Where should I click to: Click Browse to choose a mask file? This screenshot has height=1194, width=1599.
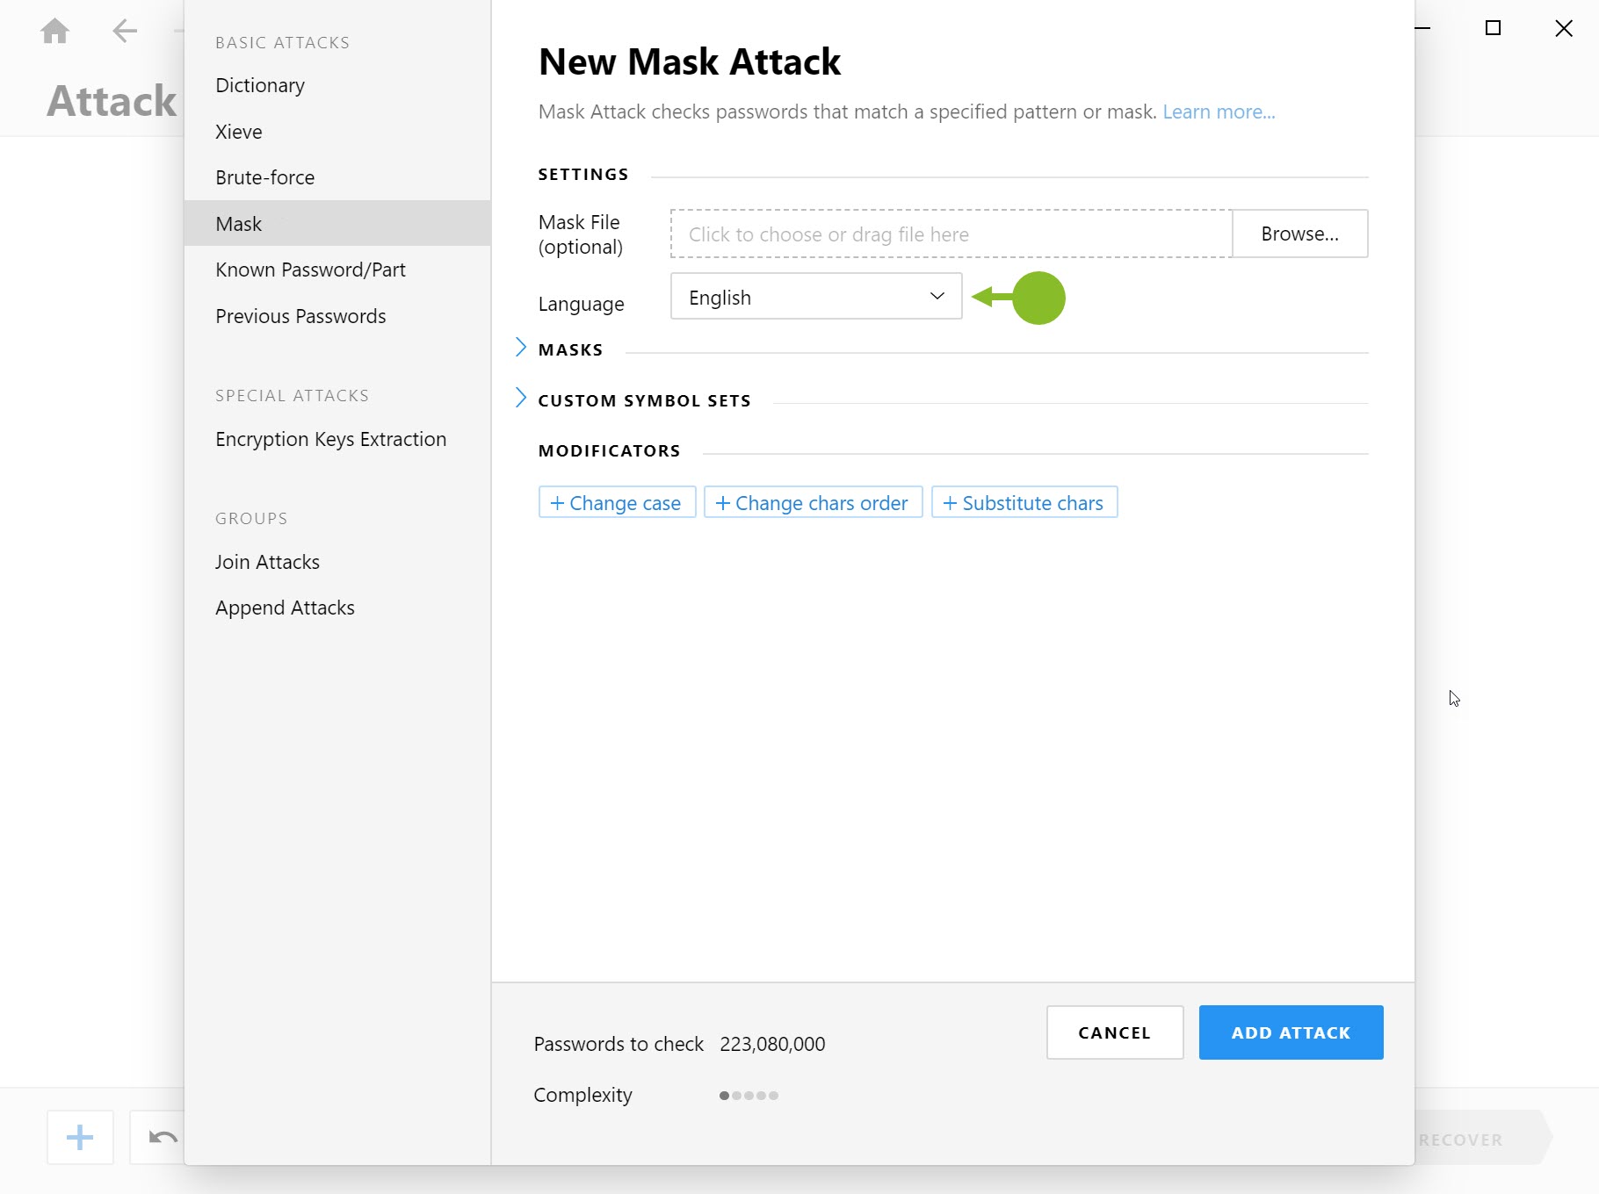pyautogui.click(x=1299, y=234)
